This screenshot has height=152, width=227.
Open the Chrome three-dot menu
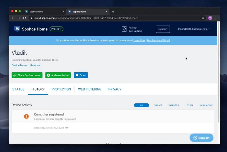click(216, 18)
